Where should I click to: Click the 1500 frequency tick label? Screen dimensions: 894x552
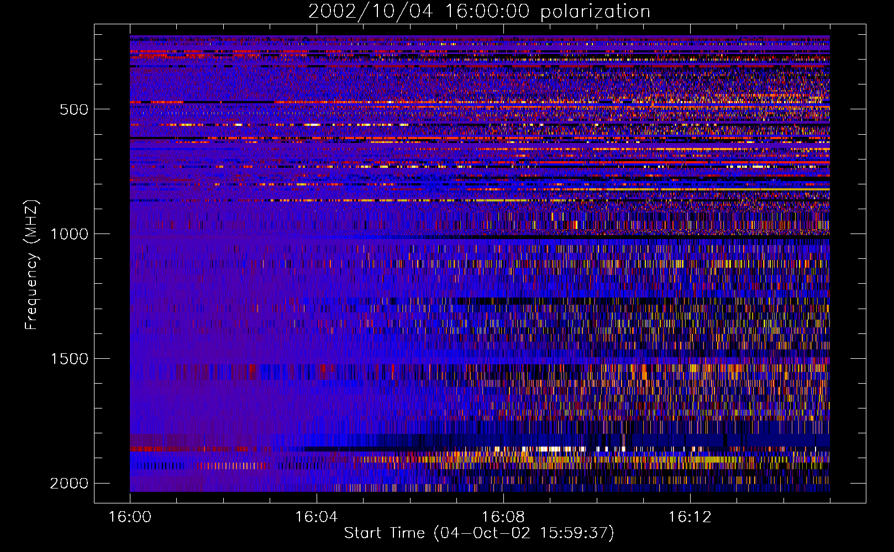click(x=69, y=359)
